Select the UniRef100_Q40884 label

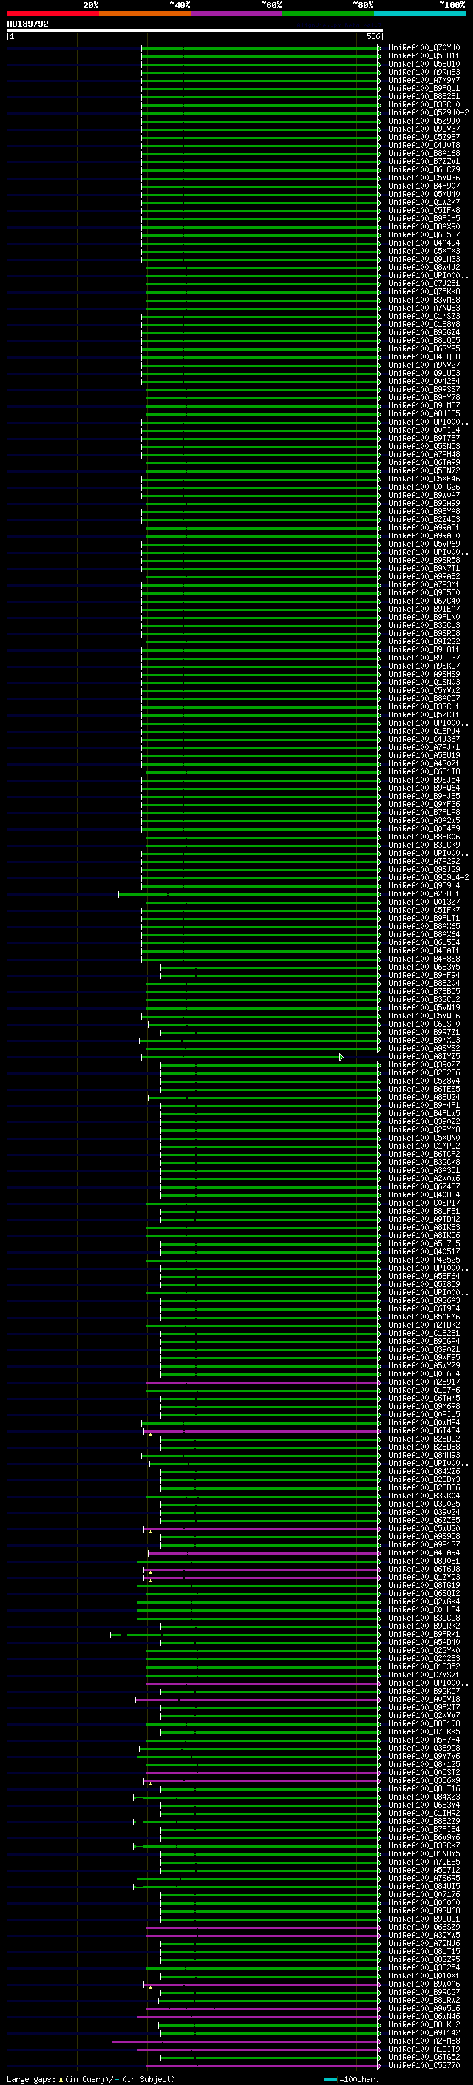click(x=423, y=1195)
